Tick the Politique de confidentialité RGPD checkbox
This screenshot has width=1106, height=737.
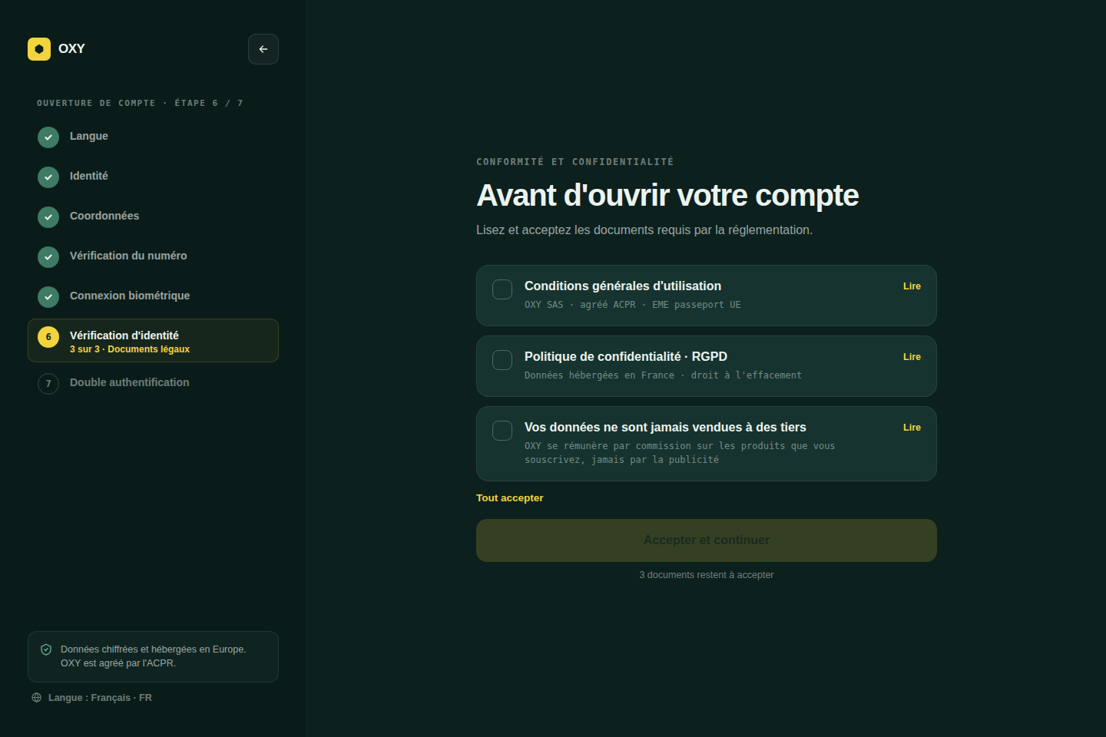pos(502,360)
